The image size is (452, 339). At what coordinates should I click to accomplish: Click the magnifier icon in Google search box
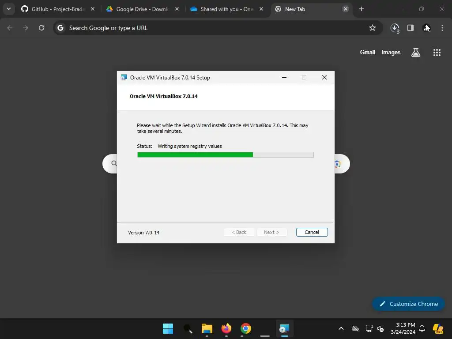(x=114, y=163)
